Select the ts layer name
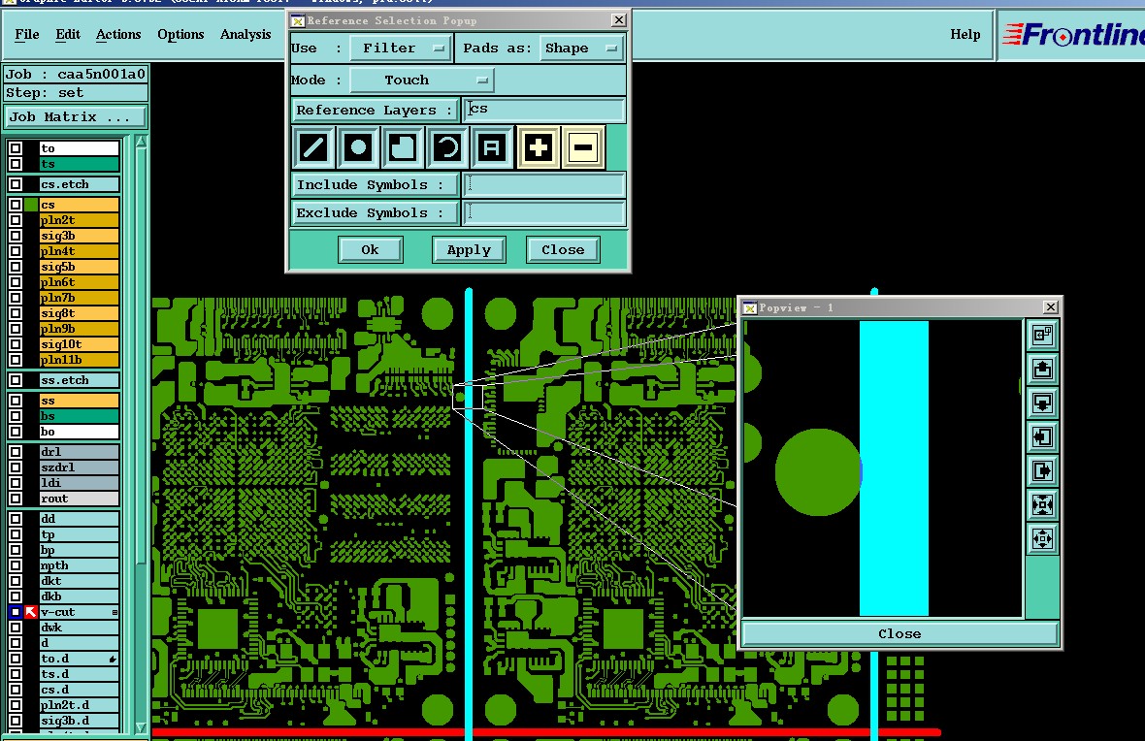Image resolution: width=1145 pixels, height=741 pixels. point(79,164)
